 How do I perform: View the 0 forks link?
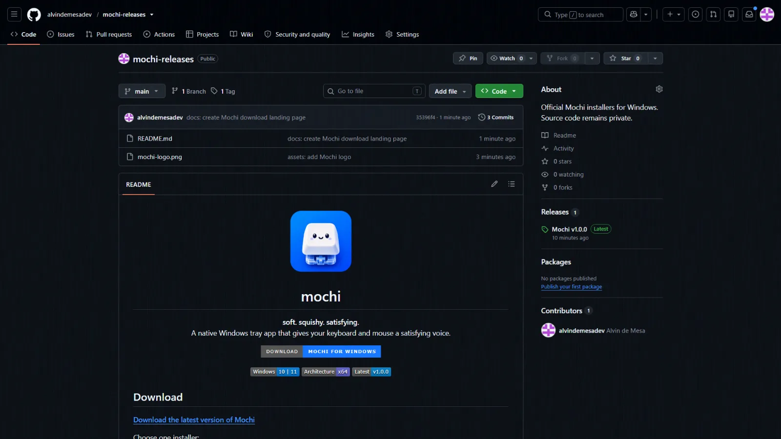point(557,187)
